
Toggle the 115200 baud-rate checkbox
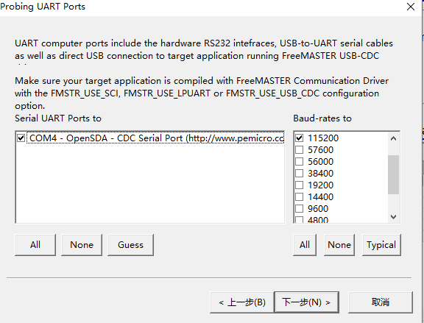click(x=299, y=138)
